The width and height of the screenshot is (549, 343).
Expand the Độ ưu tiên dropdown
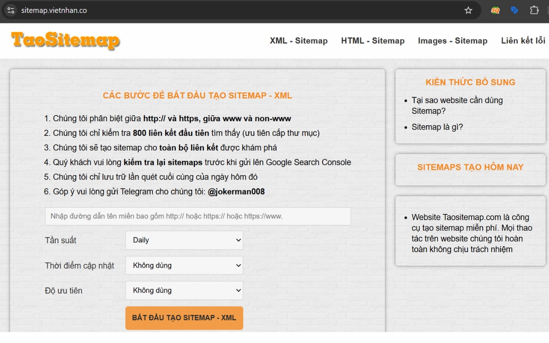(184, 290)
